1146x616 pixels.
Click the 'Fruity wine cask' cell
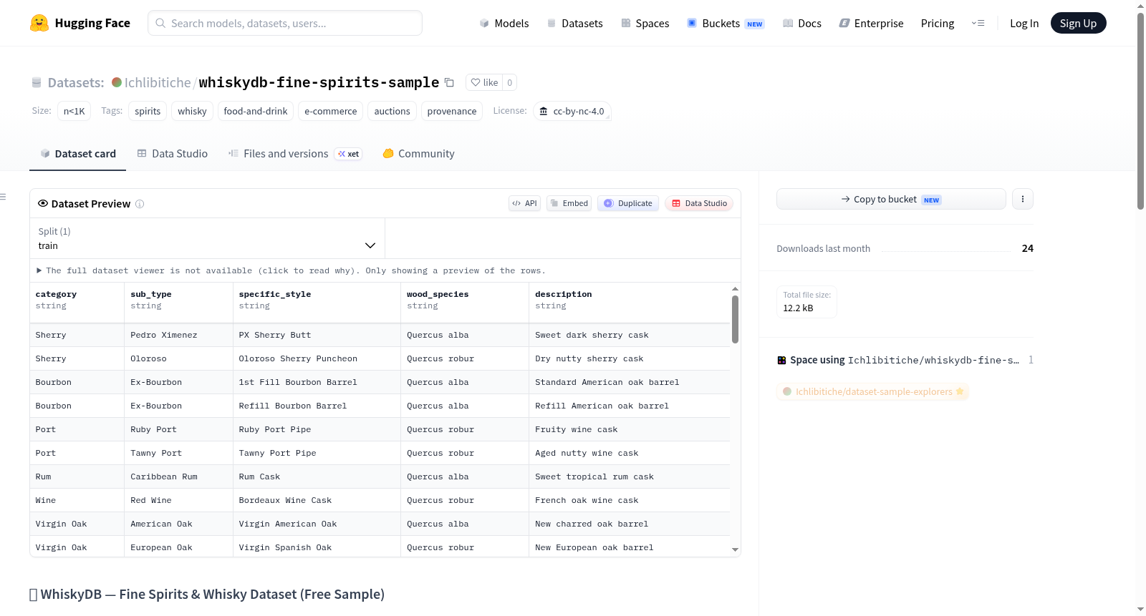pyautogui.click(x=630, y=429)
